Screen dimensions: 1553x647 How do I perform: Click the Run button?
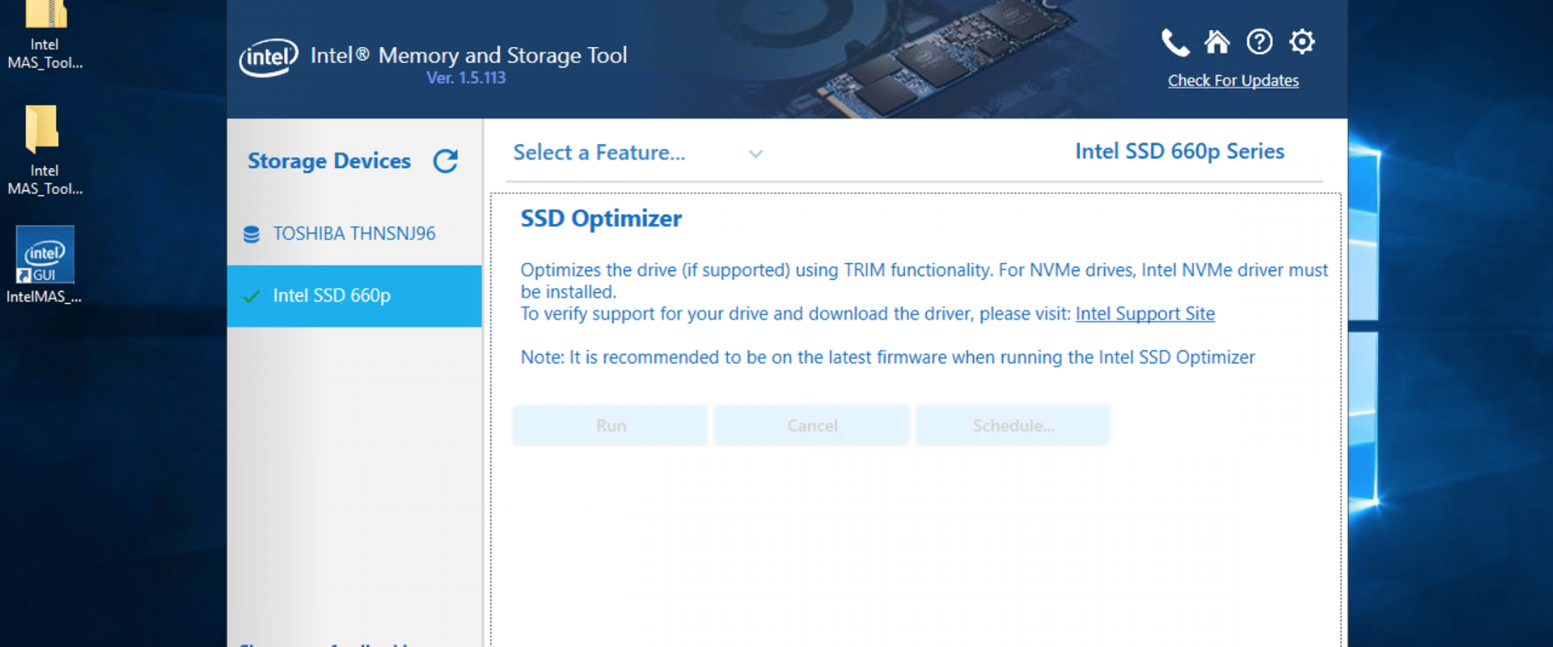[x=611, y=425]
